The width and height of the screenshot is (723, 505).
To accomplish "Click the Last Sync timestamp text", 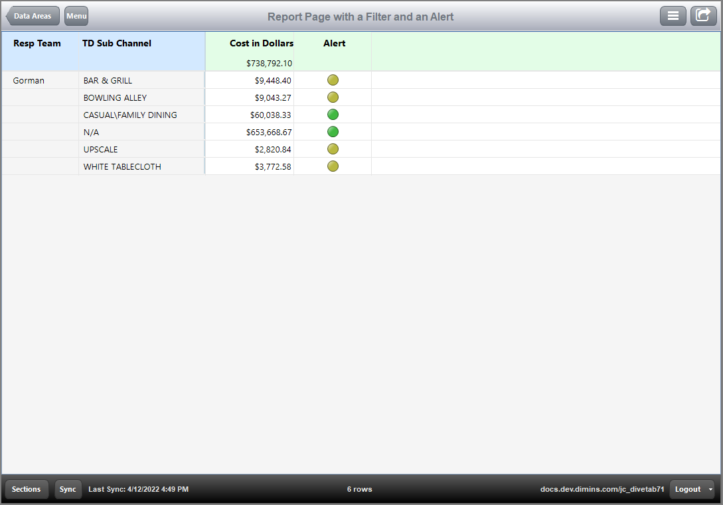I will point(138,489).
